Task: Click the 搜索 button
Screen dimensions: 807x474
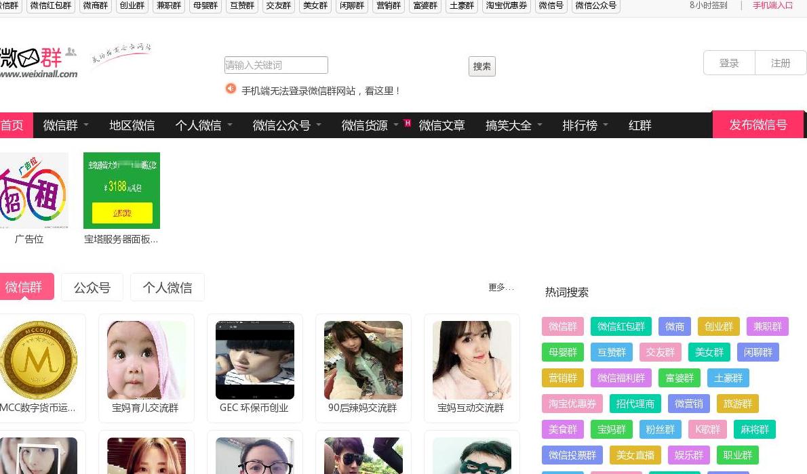Action: pos(481,66)
